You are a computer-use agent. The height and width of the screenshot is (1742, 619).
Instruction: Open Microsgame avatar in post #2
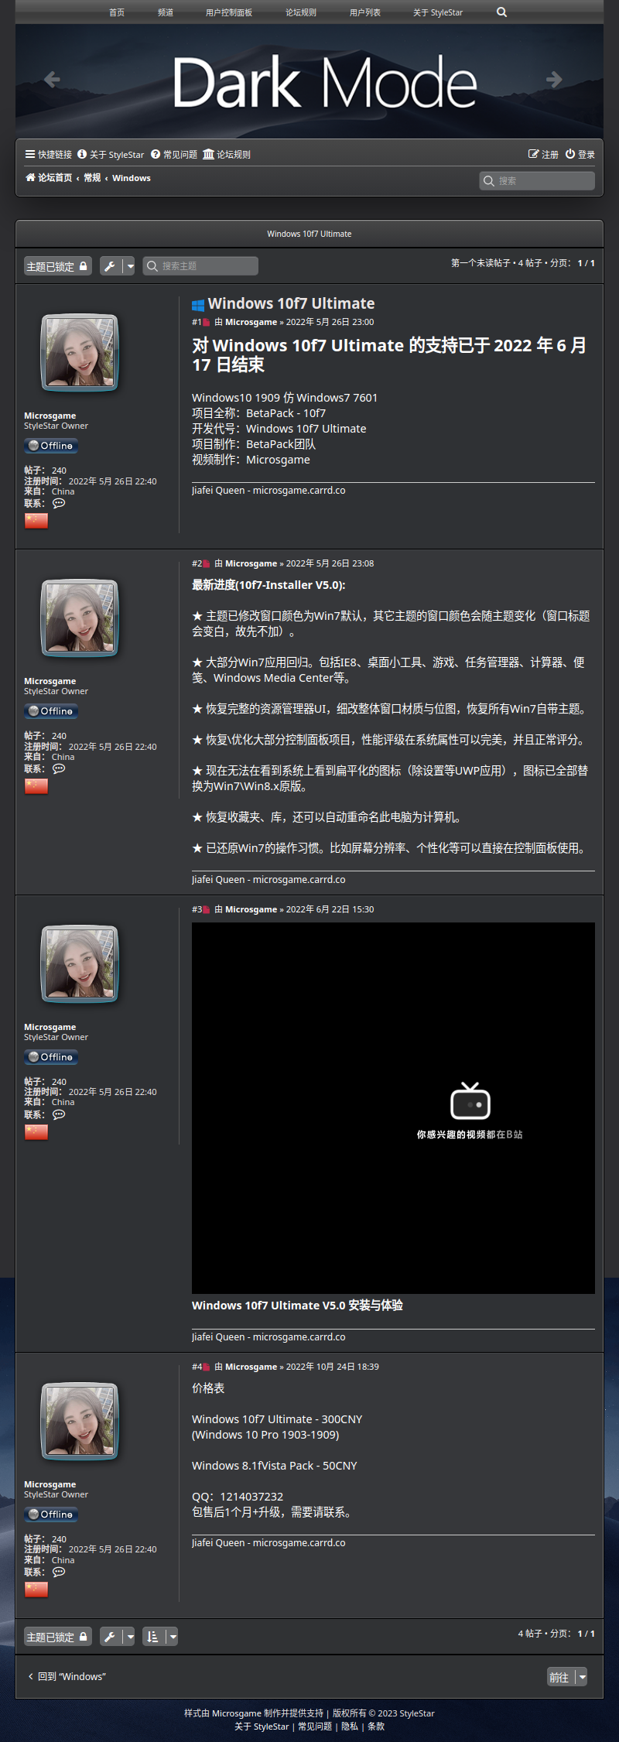coord(80,618)
